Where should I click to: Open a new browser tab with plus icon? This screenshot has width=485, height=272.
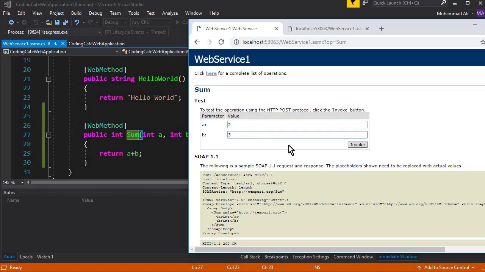tap(382, 29)
